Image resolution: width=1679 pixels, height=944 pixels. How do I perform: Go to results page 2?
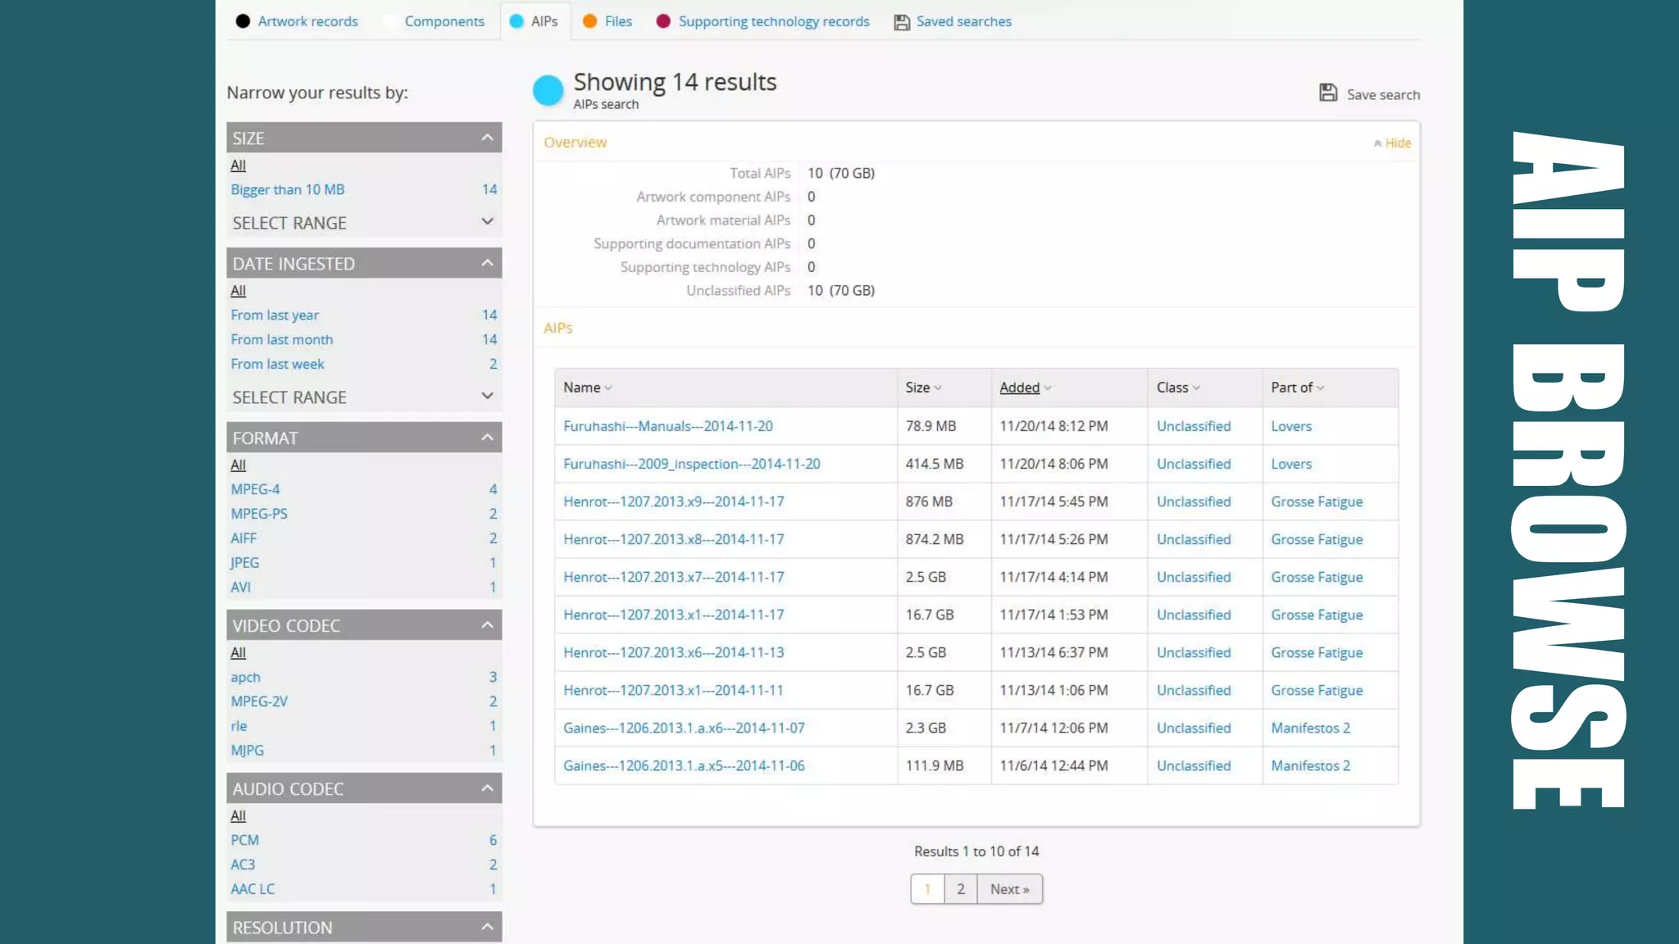(960, 889)
